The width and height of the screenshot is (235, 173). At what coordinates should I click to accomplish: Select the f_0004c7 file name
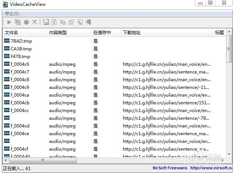(20, 72)
